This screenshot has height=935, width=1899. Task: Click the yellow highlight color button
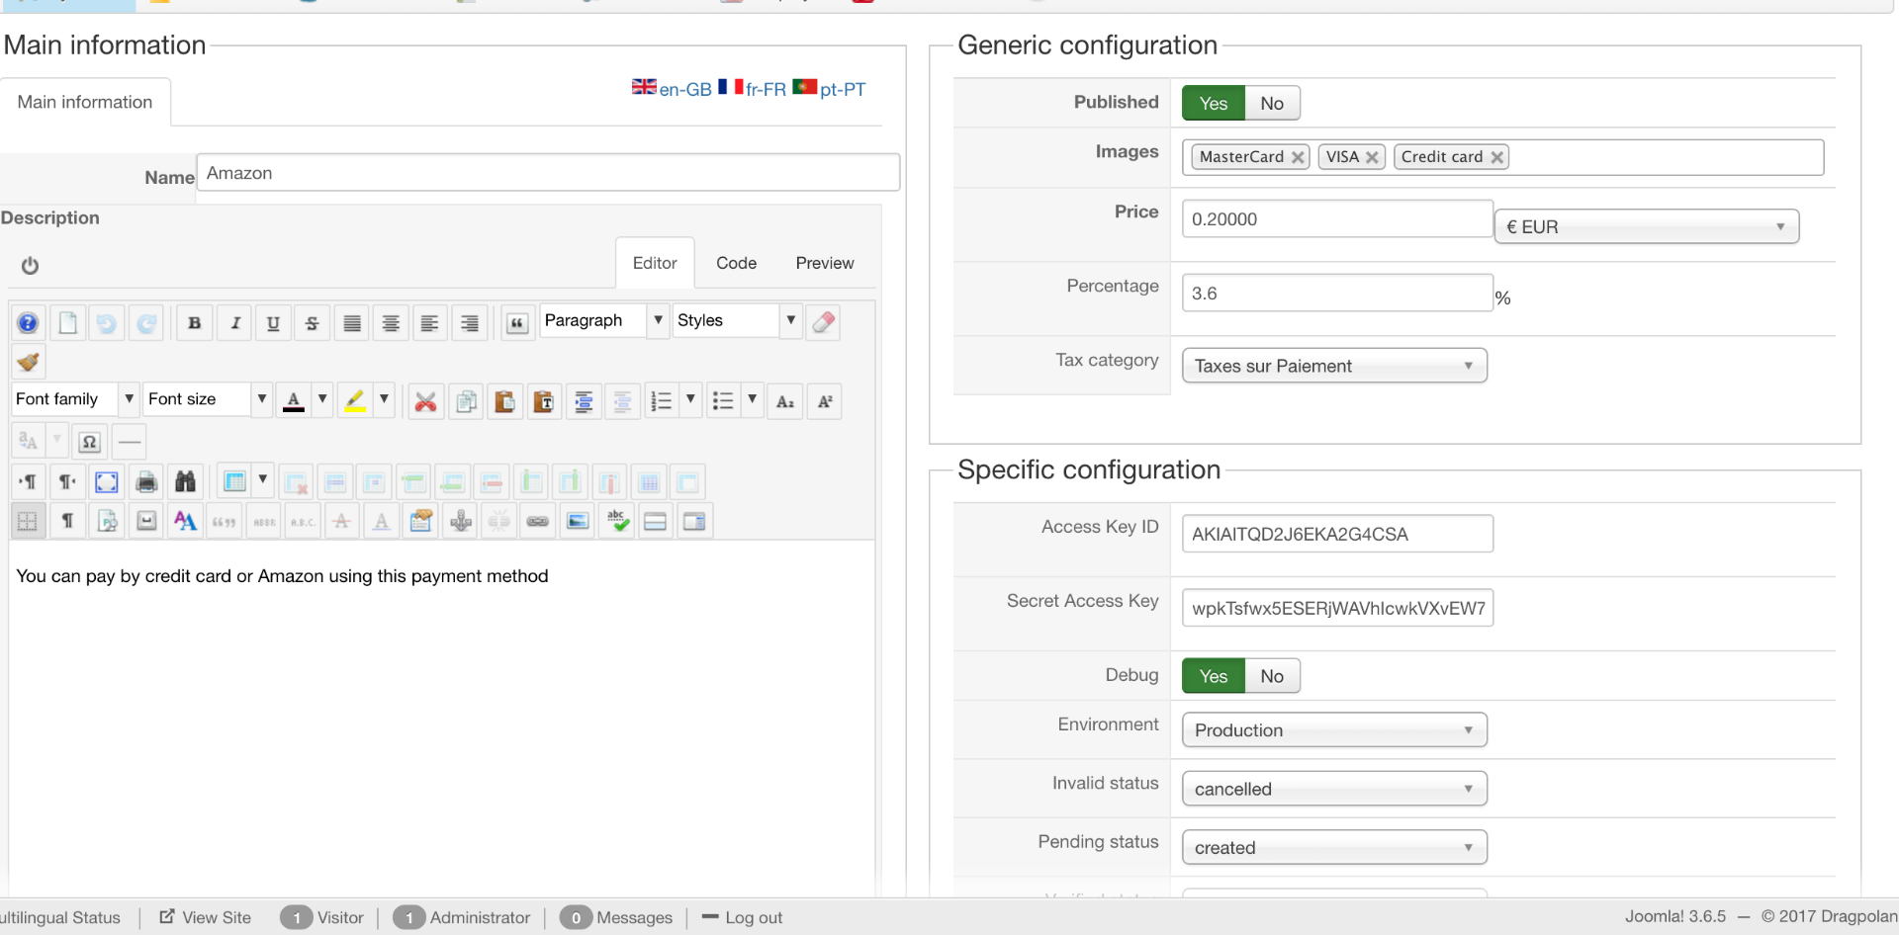[354, 400]
